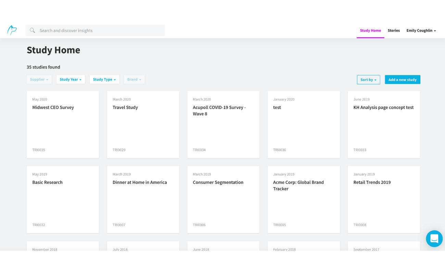445x274 pixels.
Task: Select Acupoll COVID-19 Survey - Wave 8
Action: pos(224,125)
